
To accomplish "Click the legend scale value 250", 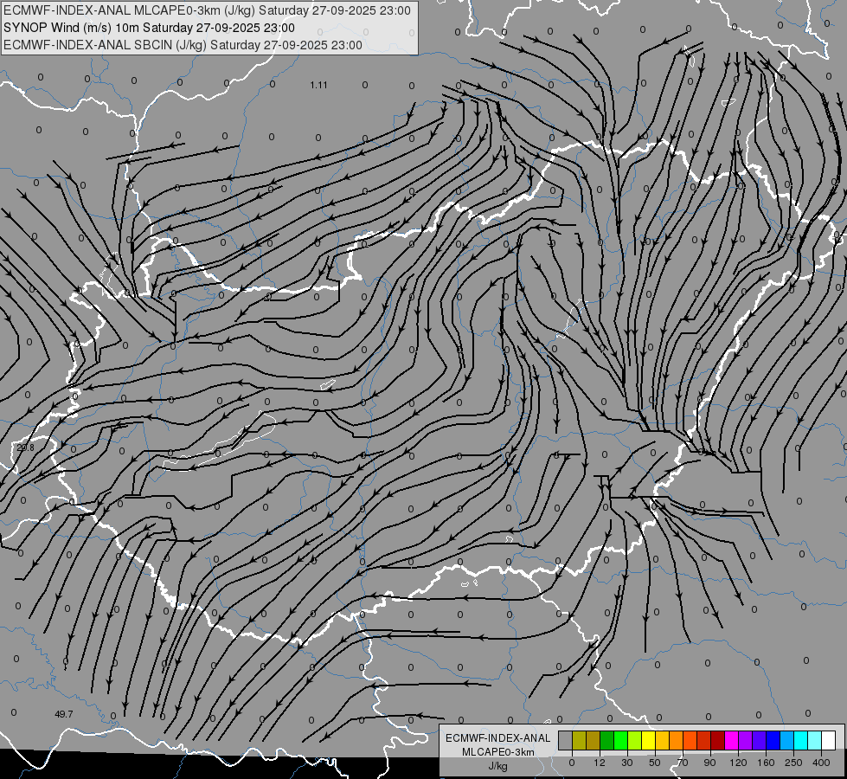I will point(793,763).
